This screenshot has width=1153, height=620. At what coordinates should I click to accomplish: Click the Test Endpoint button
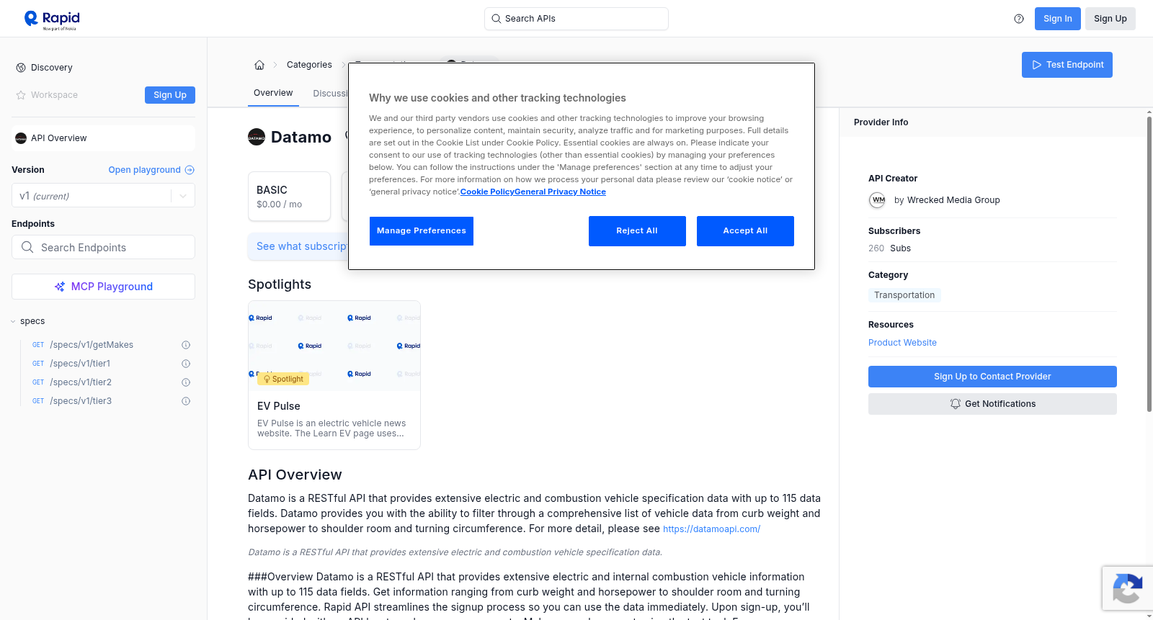pyautogui.click(x=1067, y=65)
